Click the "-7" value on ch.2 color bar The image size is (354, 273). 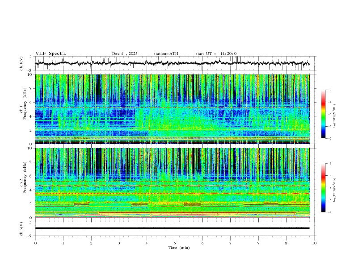[329, 212]
